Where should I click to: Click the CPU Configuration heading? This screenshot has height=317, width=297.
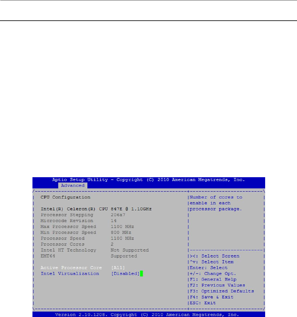point(65,197)
